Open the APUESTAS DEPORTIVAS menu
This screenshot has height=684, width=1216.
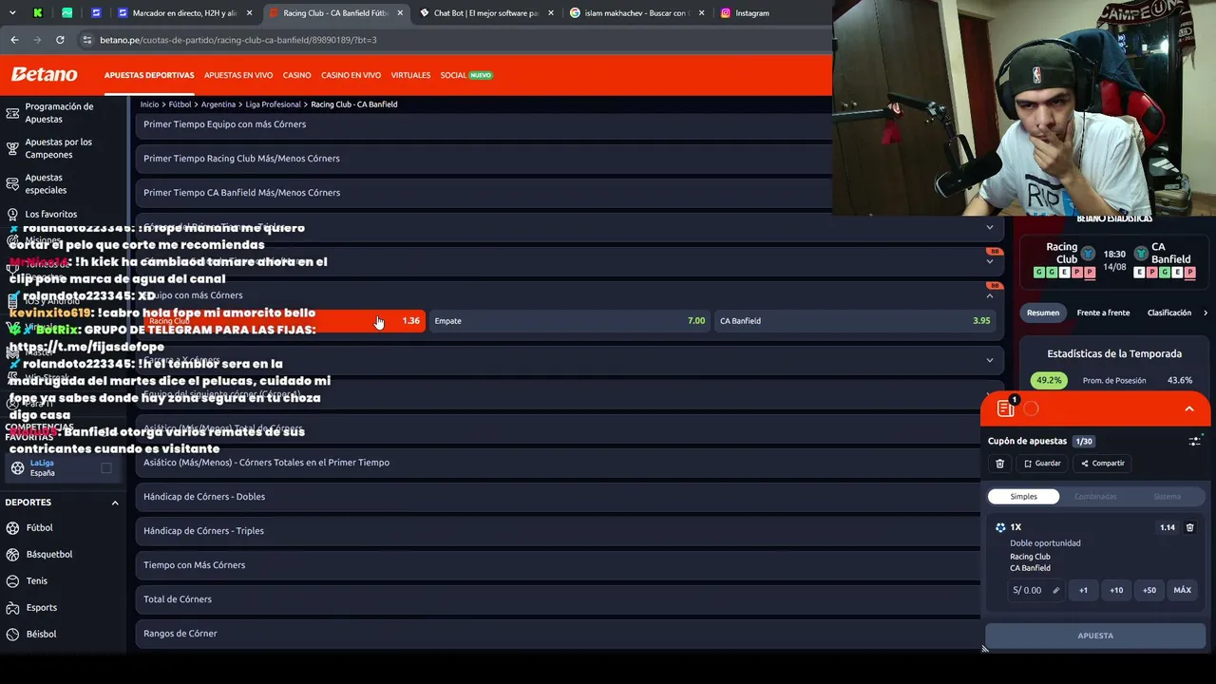149,75
